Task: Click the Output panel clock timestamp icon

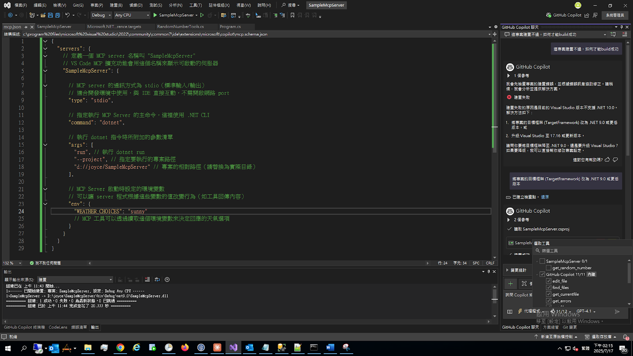Action: pos(167,279)
